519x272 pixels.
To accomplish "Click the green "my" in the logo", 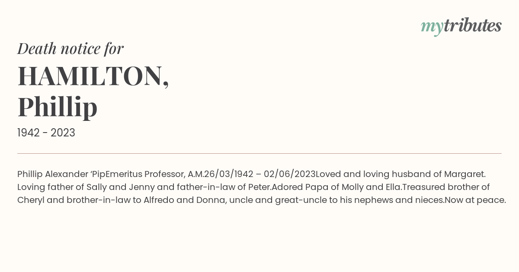I will [432, 28].
